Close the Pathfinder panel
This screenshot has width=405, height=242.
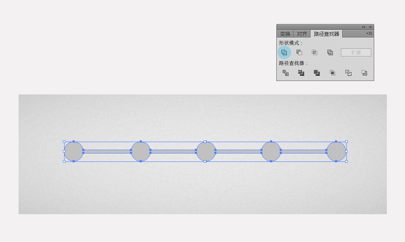coord(370,27)
